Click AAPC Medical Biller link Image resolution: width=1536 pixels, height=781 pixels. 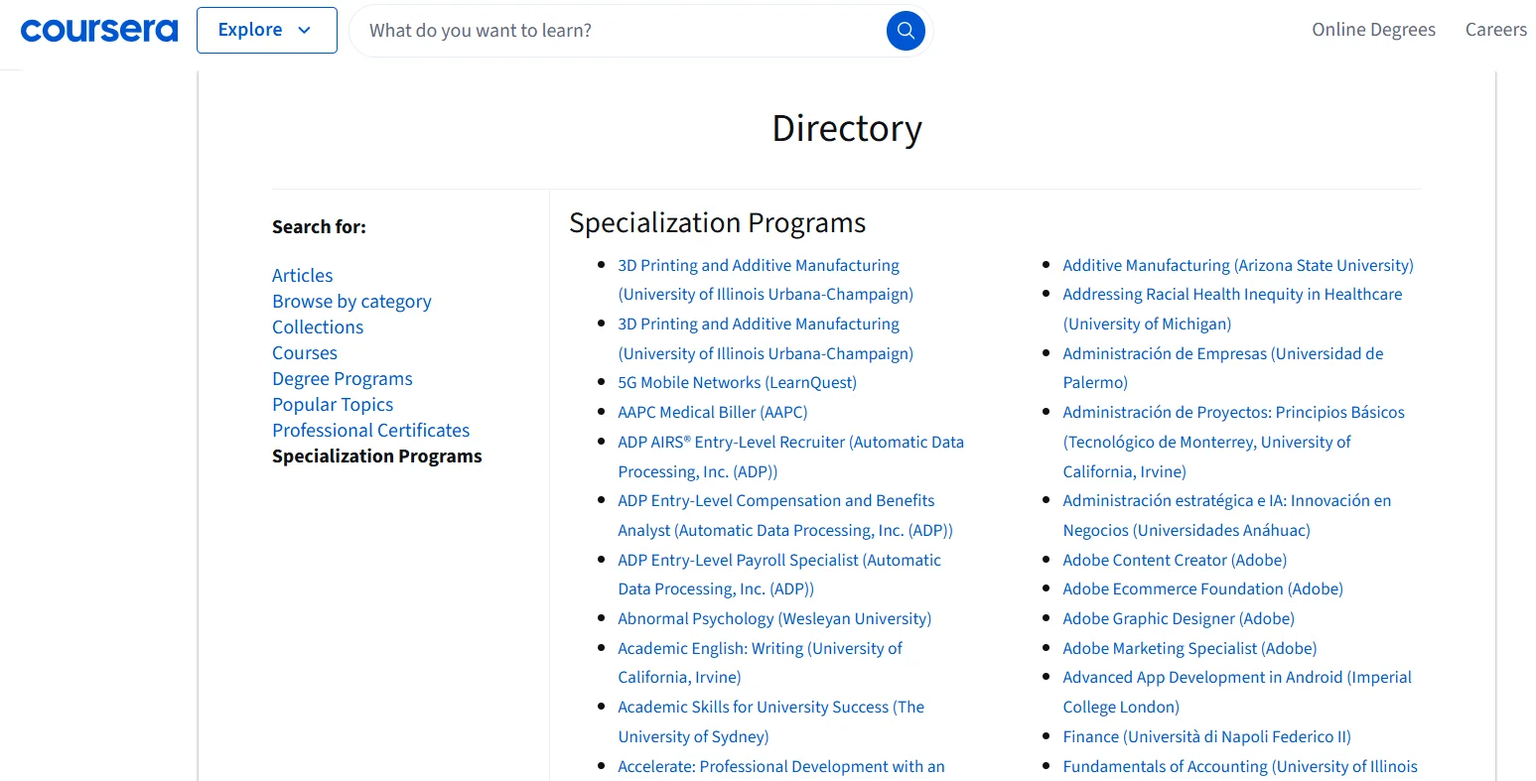[x=712, y=412]
